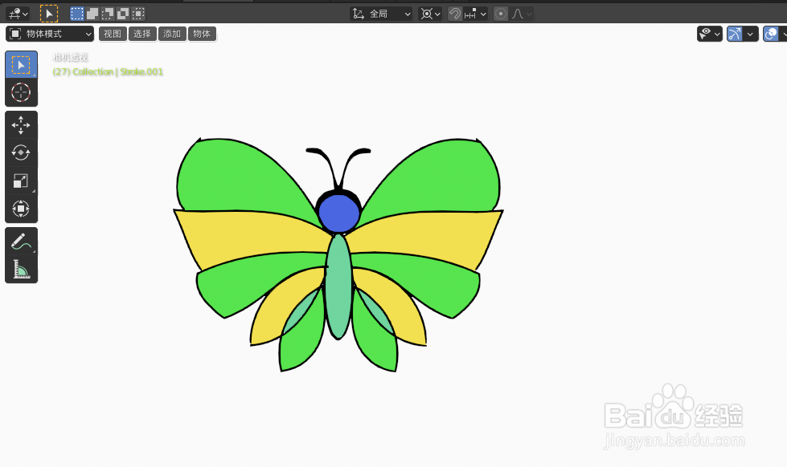The image size is (787, 467).
Task: Select the Transform tool
Action: tap(21, 209)
